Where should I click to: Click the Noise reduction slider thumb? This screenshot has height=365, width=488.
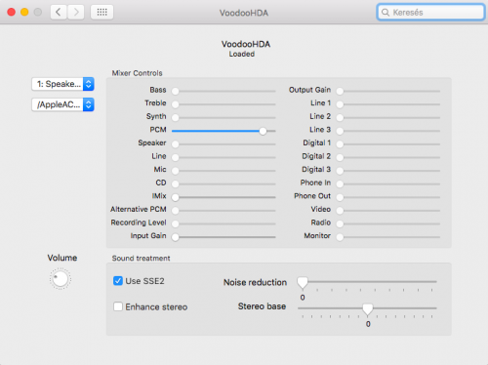(303, 283)
